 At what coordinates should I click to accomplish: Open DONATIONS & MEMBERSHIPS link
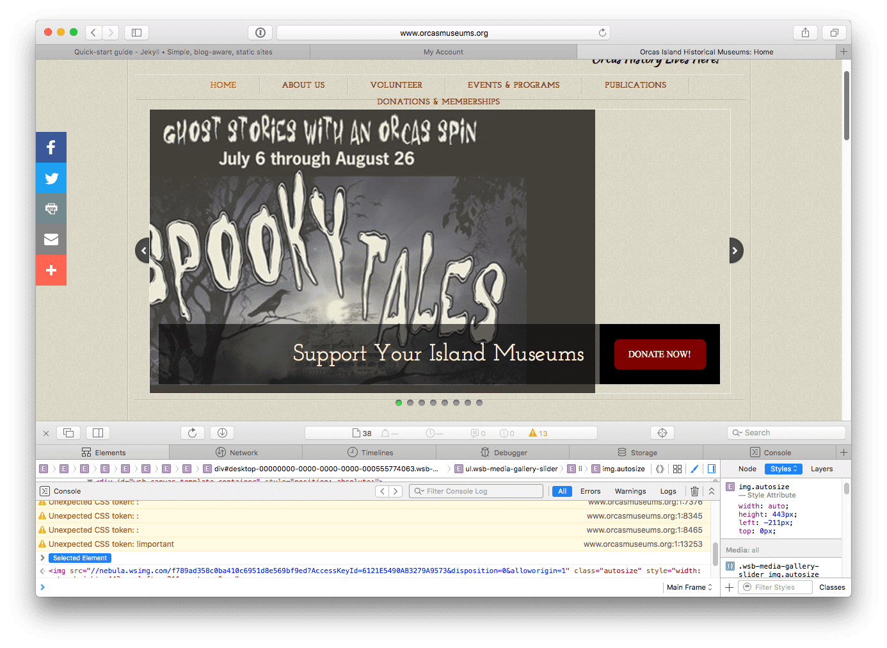(x=438, y=101)
